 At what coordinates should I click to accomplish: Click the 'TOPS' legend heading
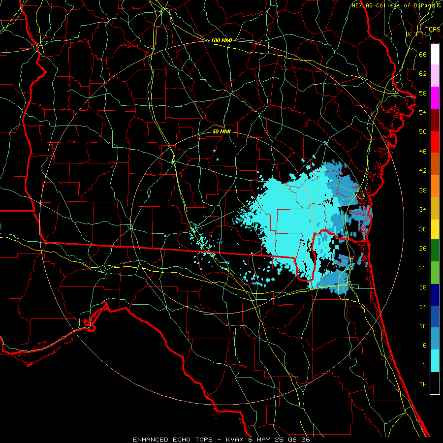[x=433, y=29]
